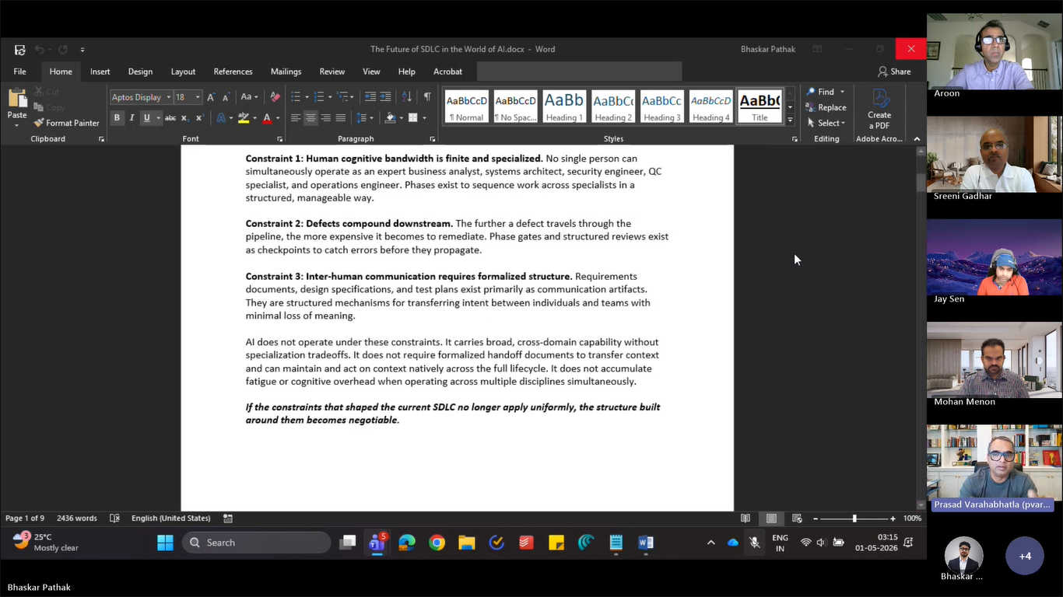
Task: Click the Sort icon in Paragraph group
Action: (x=407, y=97)
